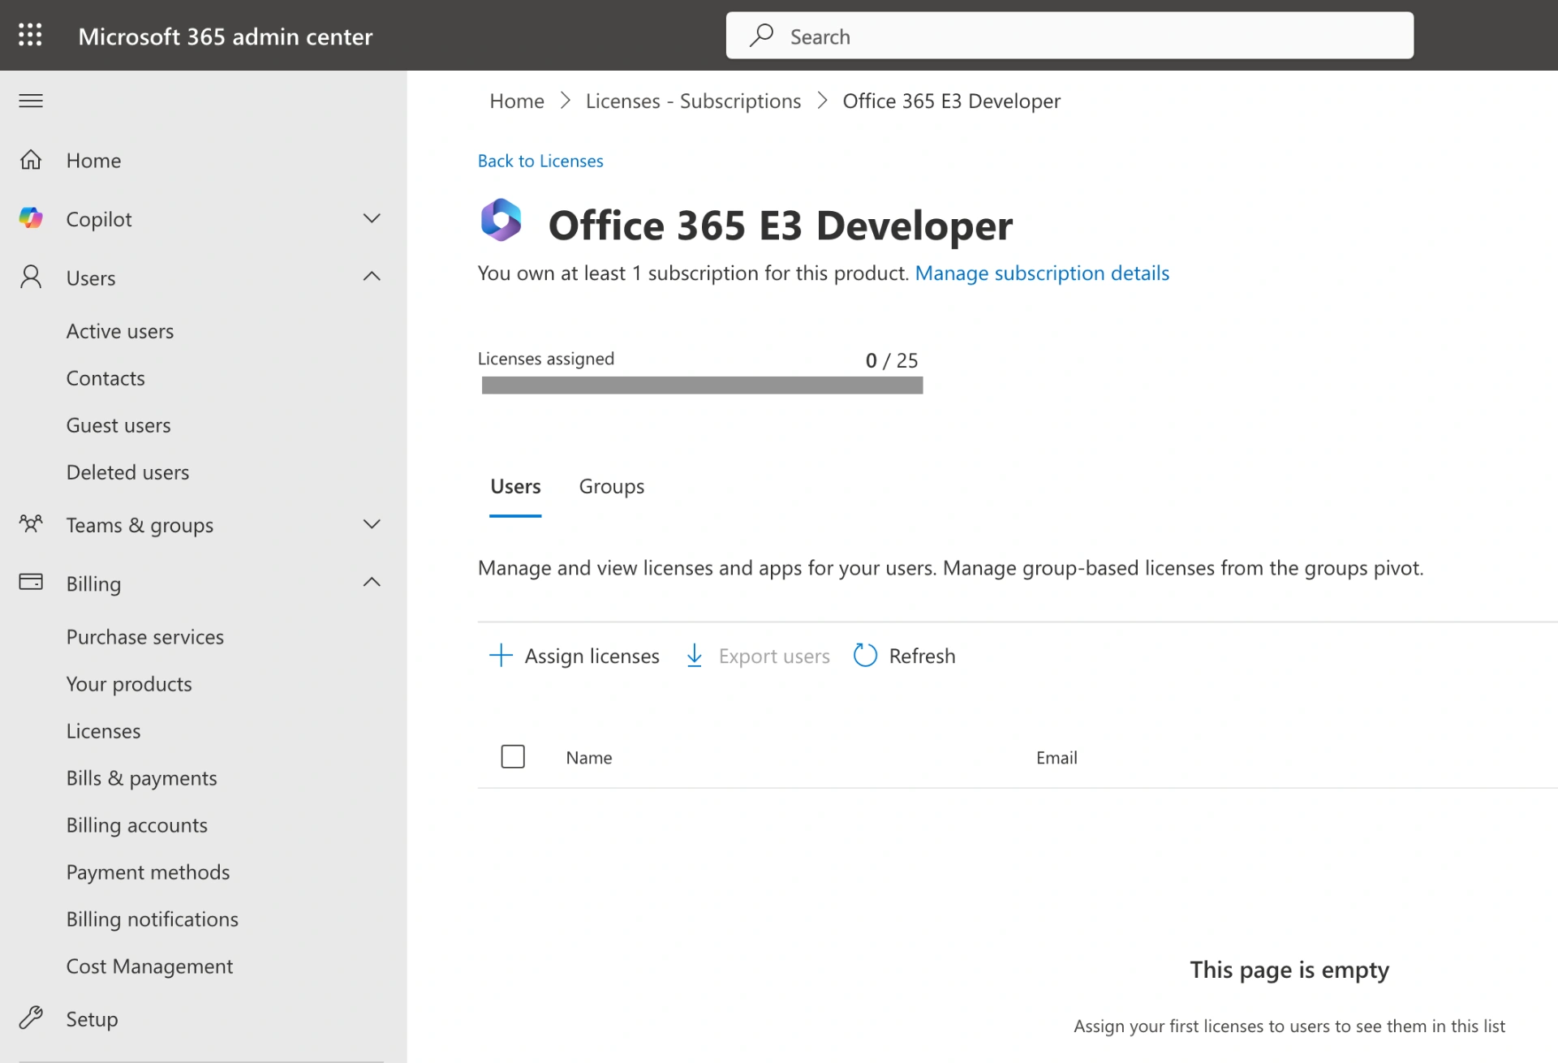This screenshot has width=1558, height=1063.
Task: Collapse the Billing section chevron
Action: coord(372,583)
